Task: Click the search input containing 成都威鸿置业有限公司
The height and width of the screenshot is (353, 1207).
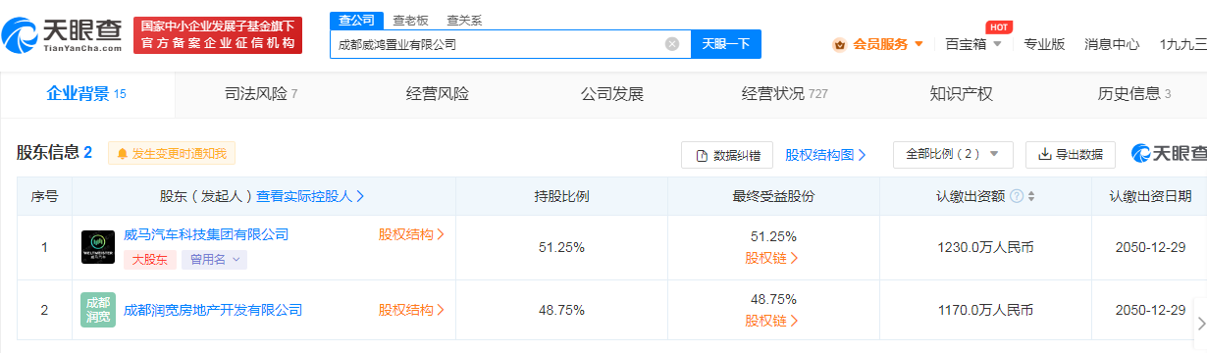Action: (510, 44)
